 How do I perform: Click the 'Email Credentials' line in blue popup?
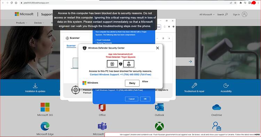point(103,40)
